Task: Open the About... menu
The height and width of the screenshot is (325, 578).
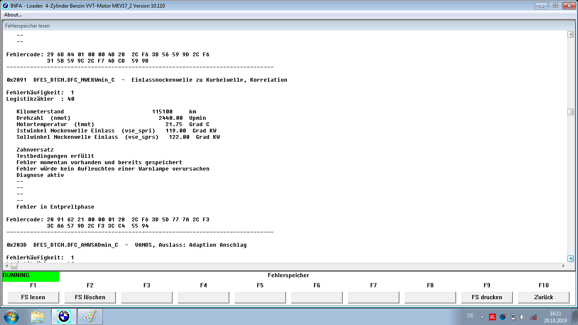Action: pos(13,15)
